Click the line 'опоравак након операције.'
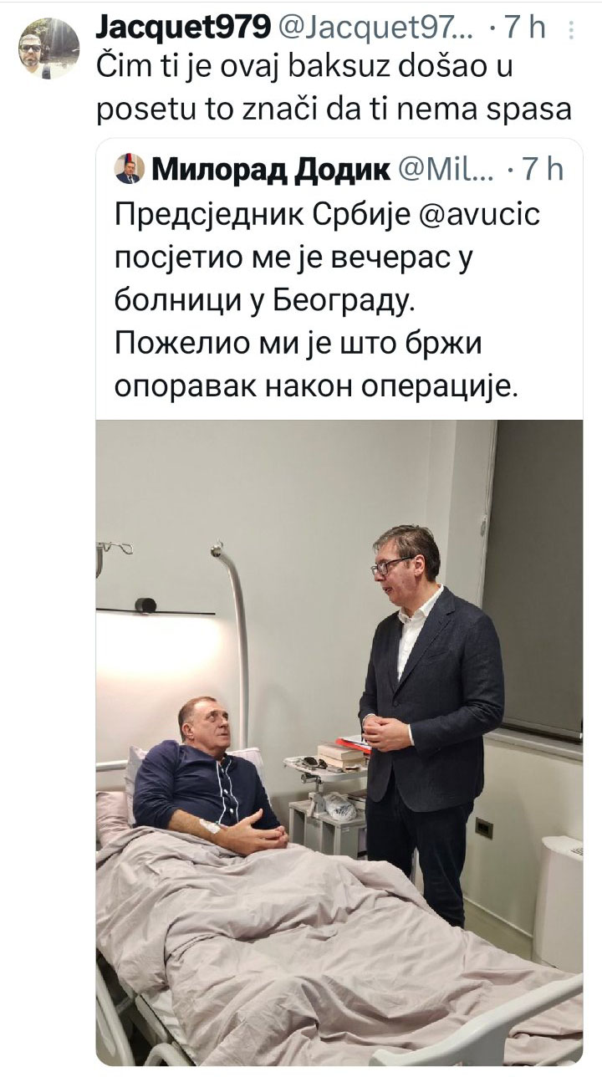Image resolution: width=602 pixels, height=1077 pixels. tap(318, 389)
